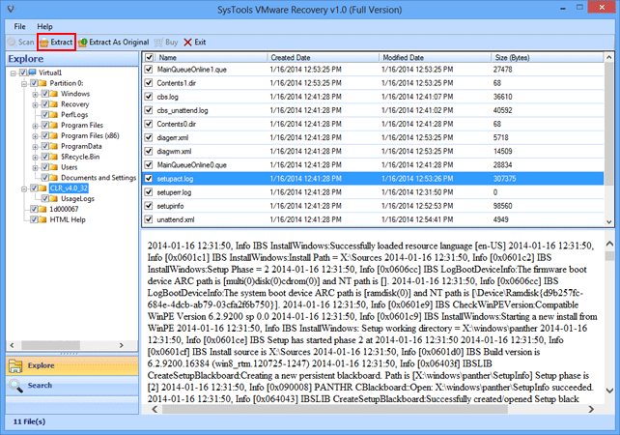
Task: Click the Extract button label
Action: 62,42
